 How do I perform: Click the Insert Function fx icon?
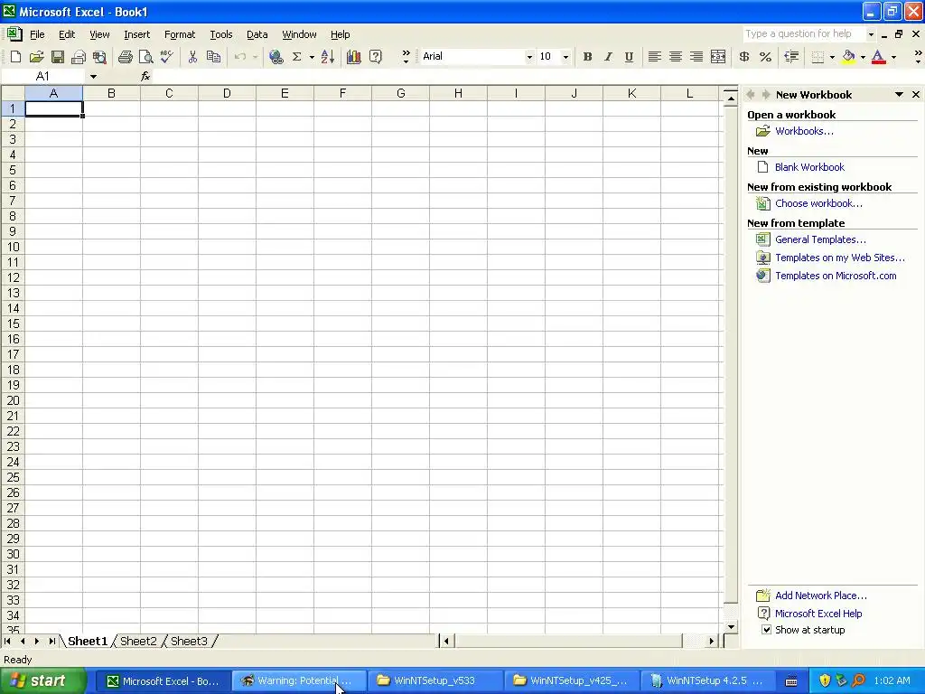(x=145, y=76)
